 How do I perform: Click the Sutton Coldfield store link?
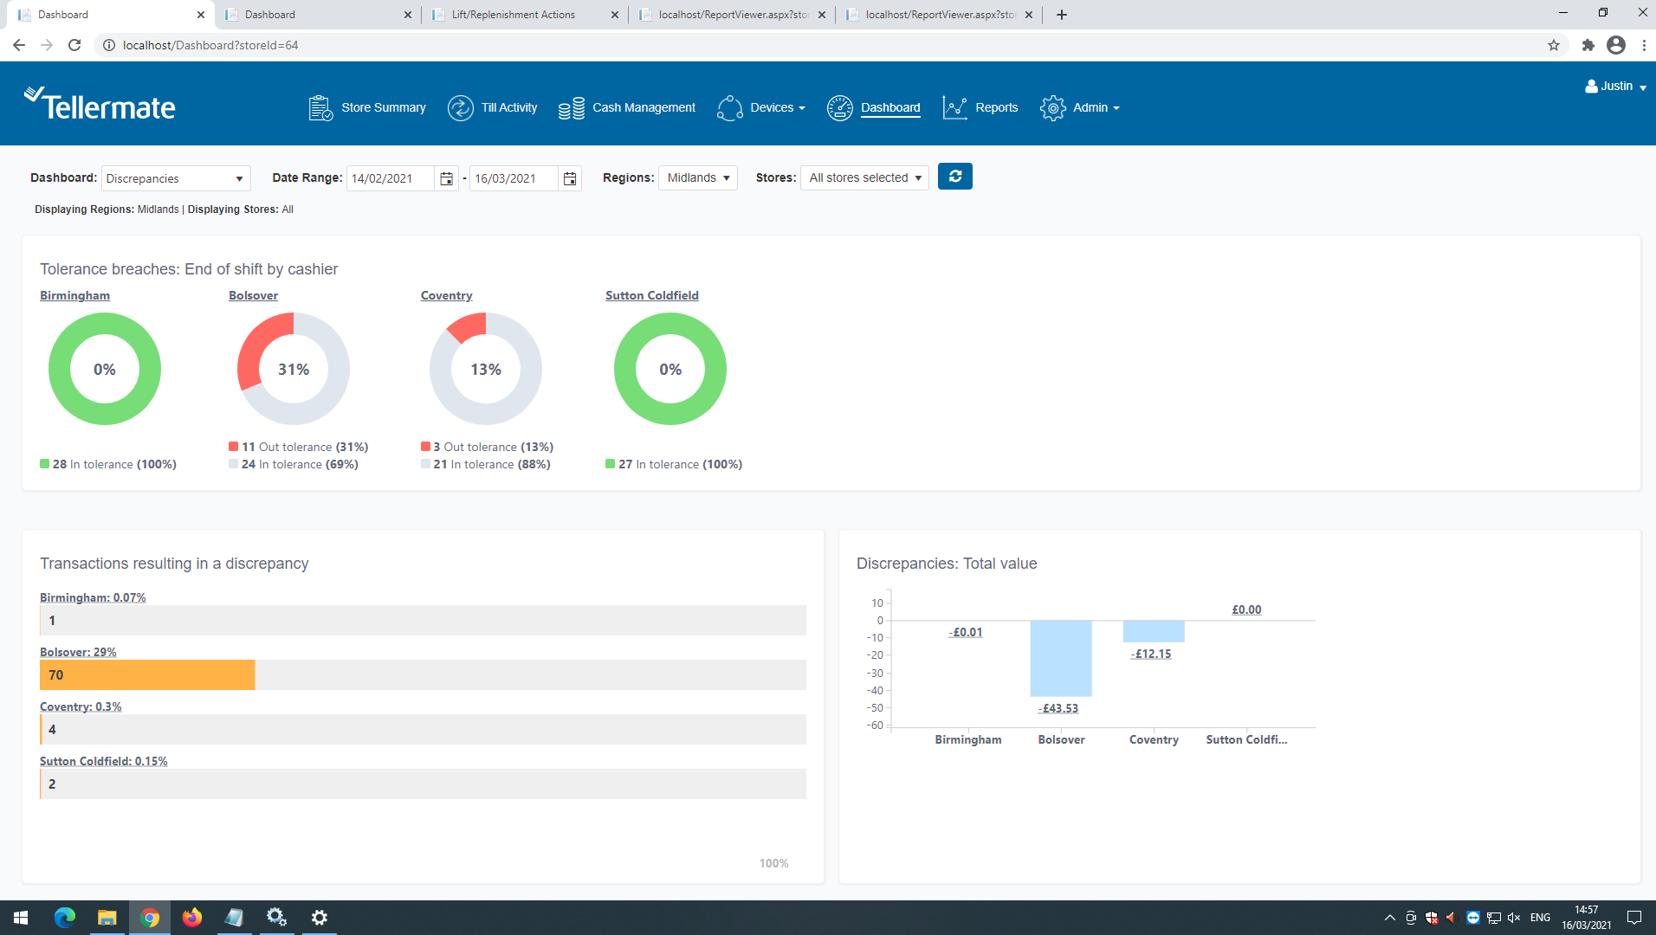tap(651, 295)
